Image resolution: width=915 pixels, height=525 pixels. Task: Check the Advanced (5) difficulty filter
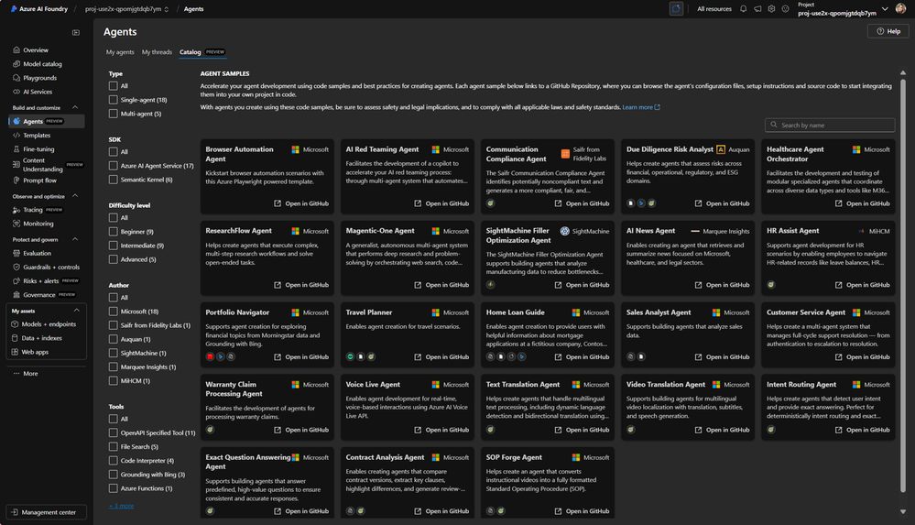[114, 259]
